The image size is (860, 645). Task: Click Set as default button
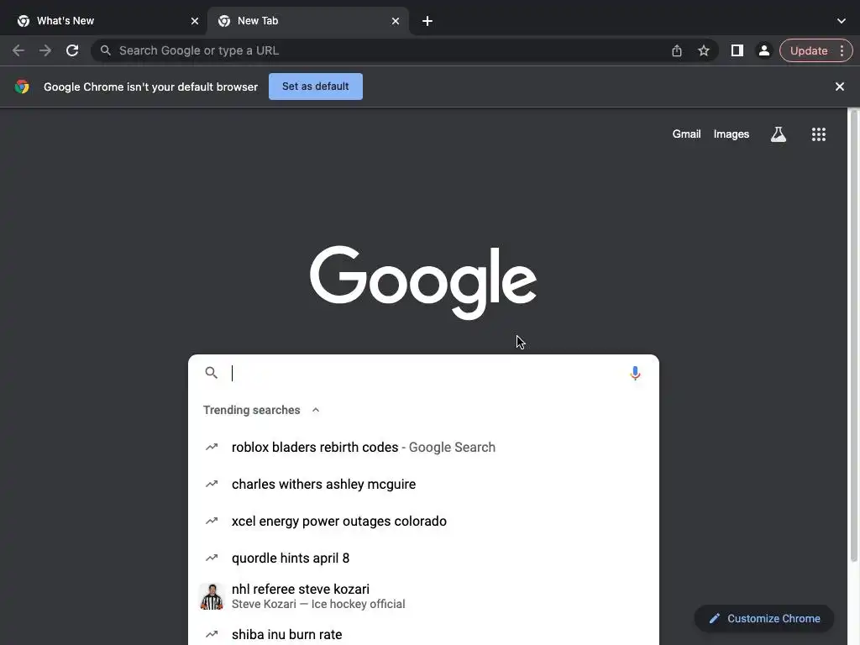(x=316, y=87)
